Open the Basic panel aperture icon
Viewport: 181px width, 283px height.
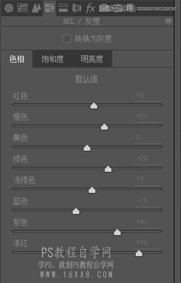coord(9,8)
